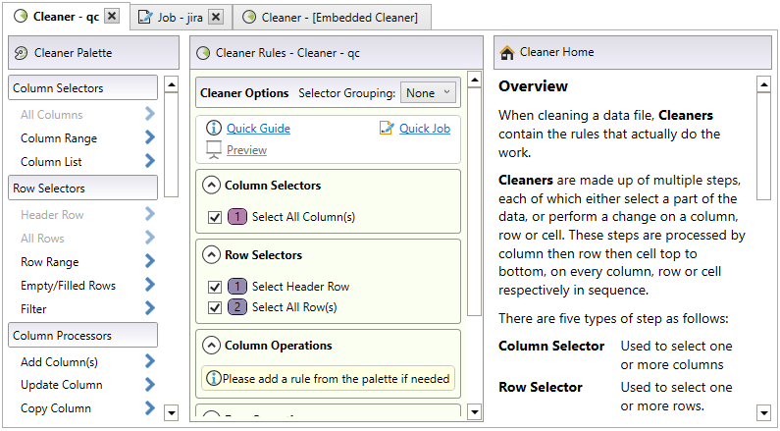The image size is (780, 431).
Task: Click the arrow icon next to Add Column(s)
Action: (x=149, y=362)
